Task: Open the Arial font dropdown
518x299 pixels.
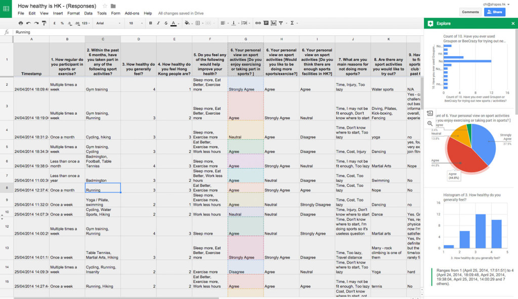Action: pos(108,23)
